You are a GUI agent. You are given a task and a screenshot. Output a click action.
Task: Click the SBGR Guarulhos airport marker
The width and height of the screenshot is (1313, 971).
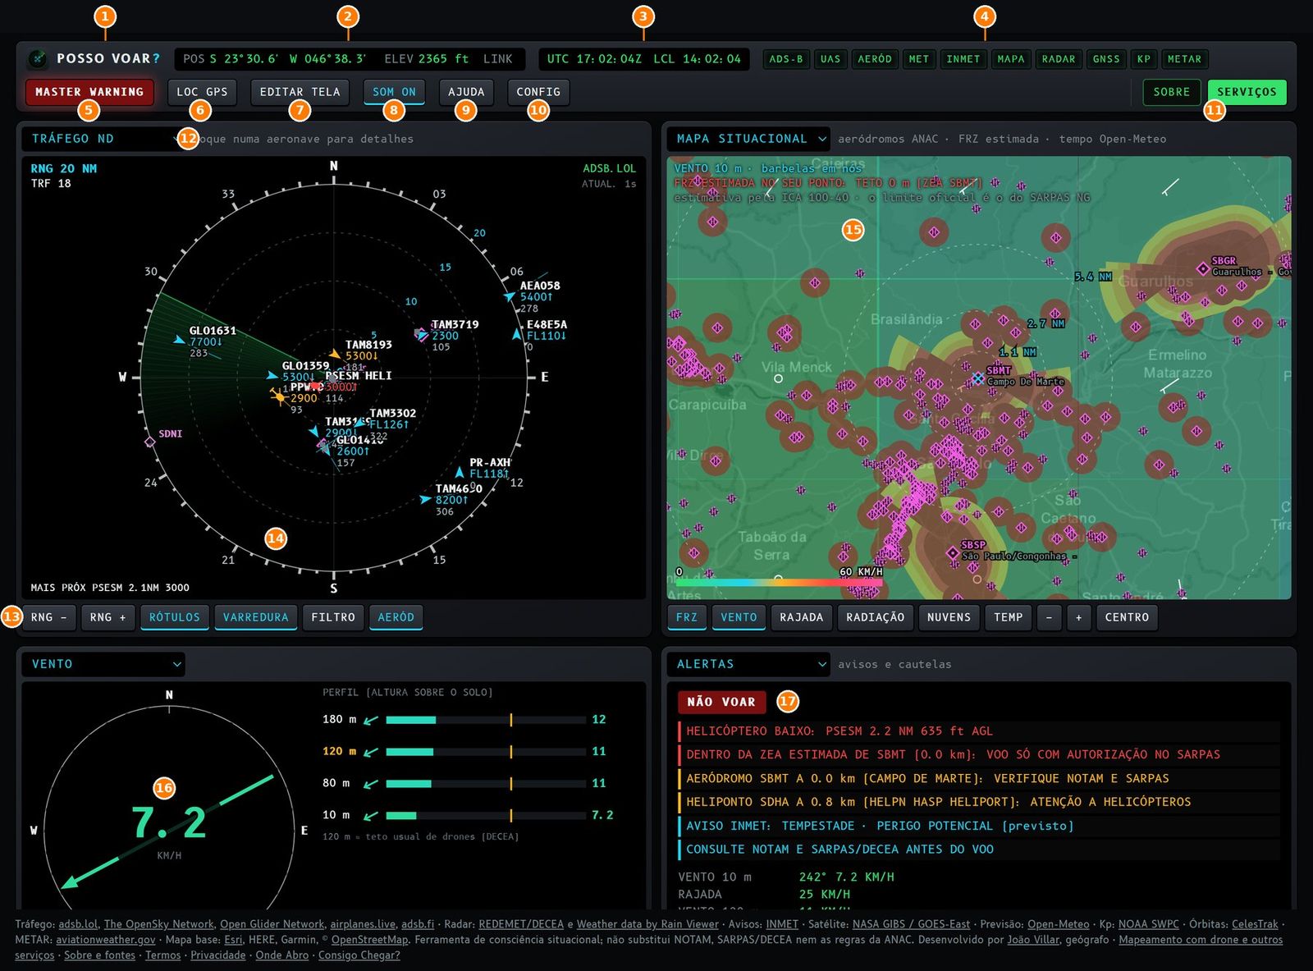1203,268
